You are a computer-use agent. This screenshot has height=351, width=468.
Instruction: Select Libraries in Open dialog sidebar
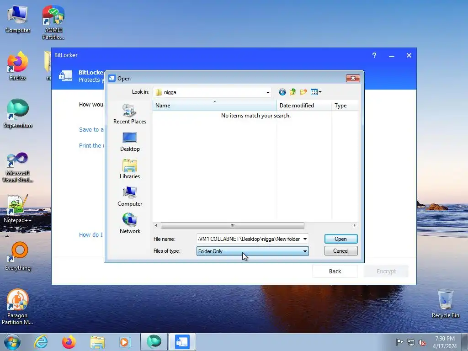pyautogui.click(x=130, y=169)
